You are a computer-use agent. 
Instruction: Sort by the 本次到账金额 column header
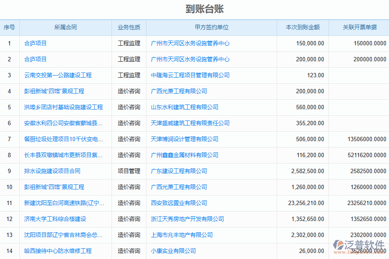pyautogui.click(x=303, y=27)
